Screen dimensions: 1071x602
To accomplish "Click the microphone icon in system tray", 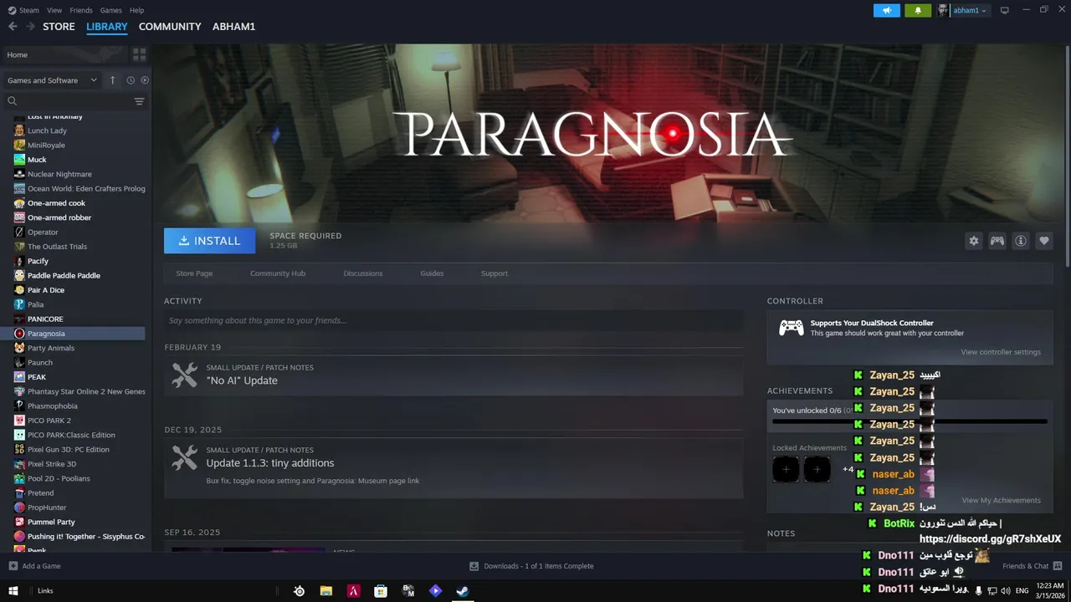I will point(978,591).
